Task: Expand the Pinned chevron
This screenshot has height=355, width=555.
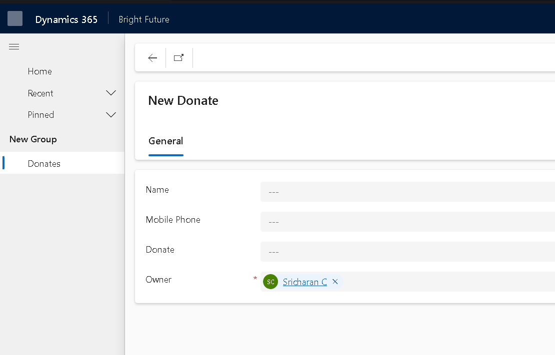Action: (111, 115)
